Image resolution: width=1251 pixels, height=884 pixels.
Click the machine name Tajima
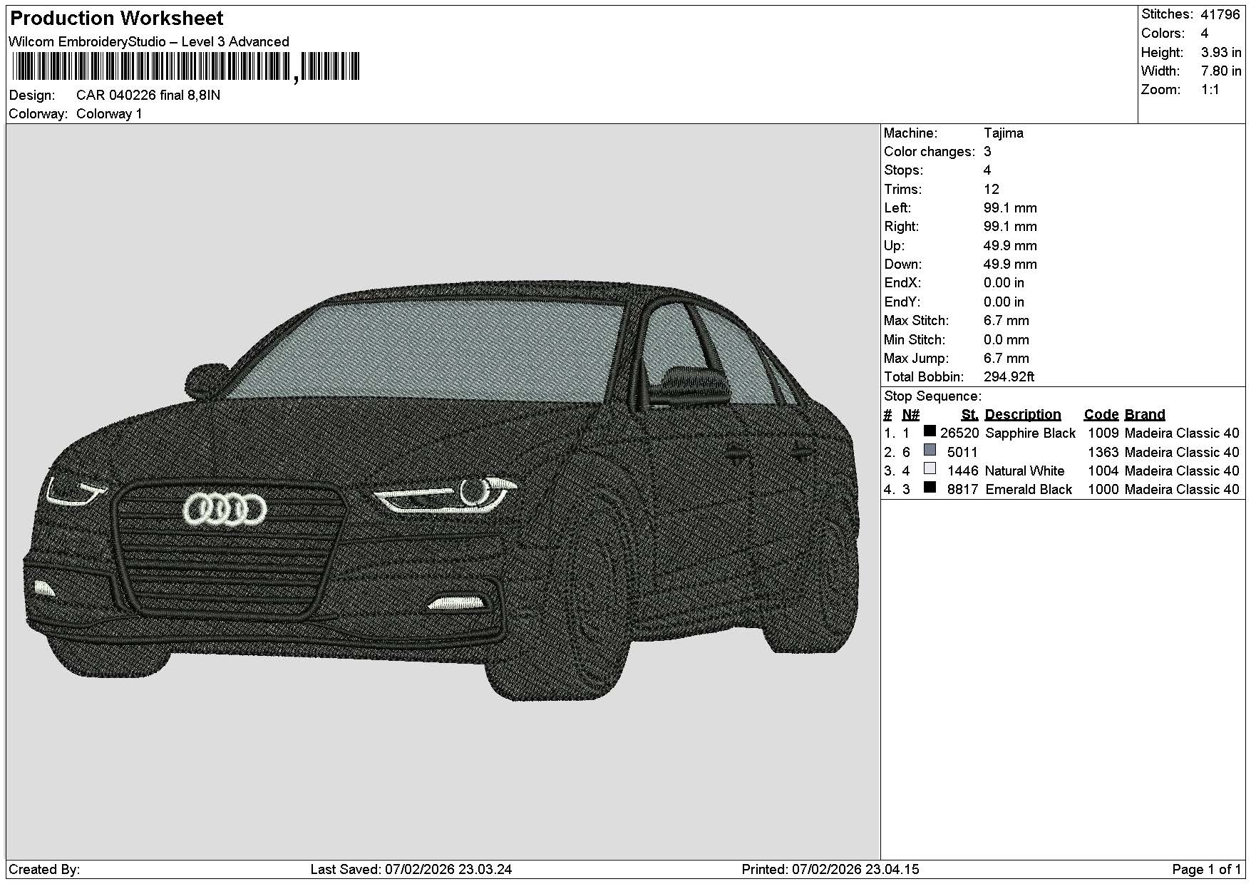(1004, 133)
